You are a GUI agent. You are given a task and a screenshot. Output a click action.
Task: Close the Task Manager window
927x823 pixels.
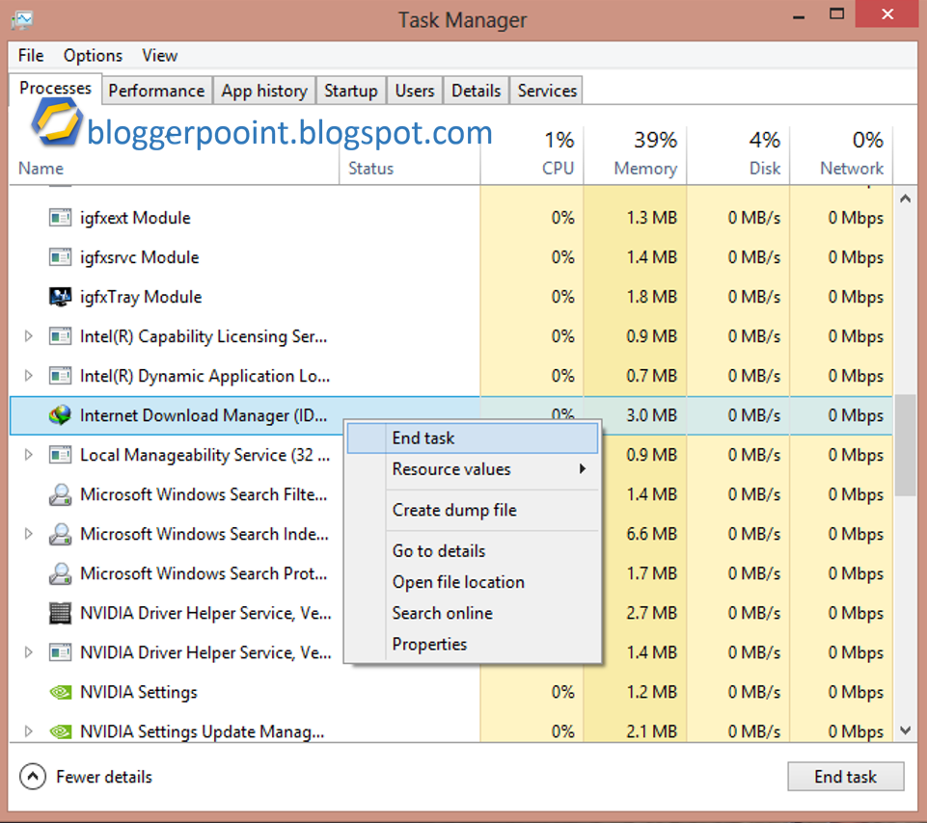pos(886,14)
